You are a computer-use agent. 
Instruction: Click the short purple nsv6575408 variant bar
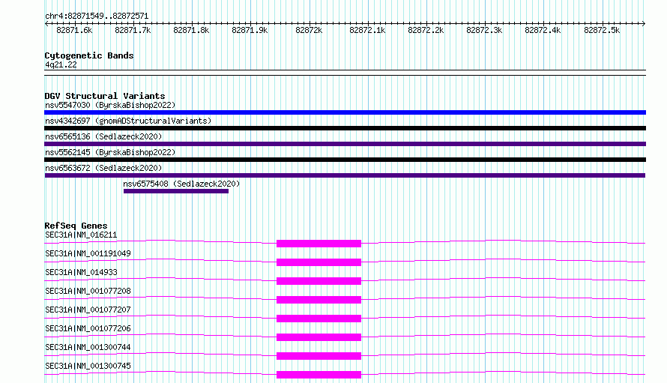(x=176, y=191)
